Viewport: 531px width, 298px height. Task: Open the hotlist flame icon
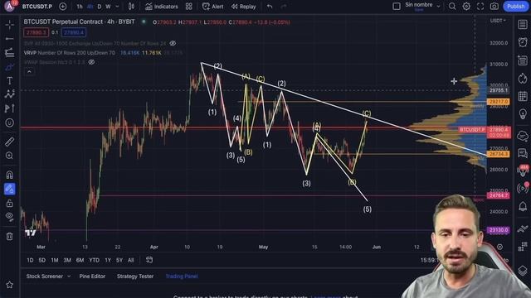coord(523,79)
